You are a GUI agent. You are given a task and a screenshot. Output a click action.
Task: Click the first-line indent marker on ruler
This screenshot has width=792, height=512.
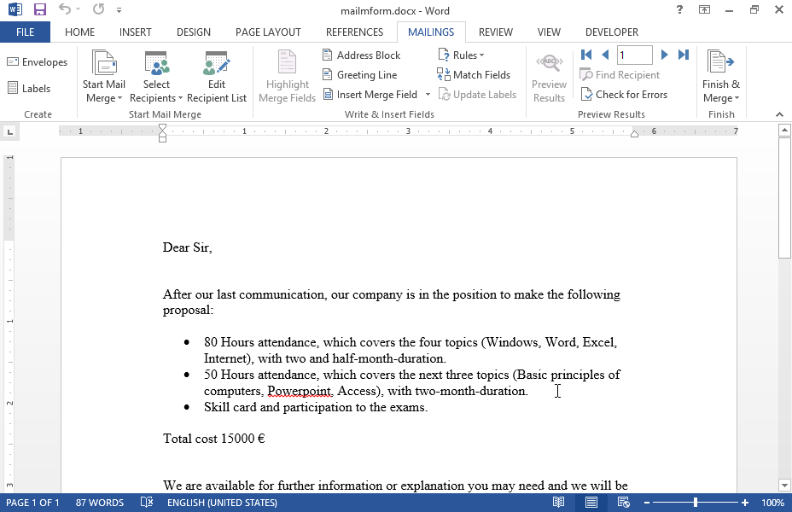(162, 129)
